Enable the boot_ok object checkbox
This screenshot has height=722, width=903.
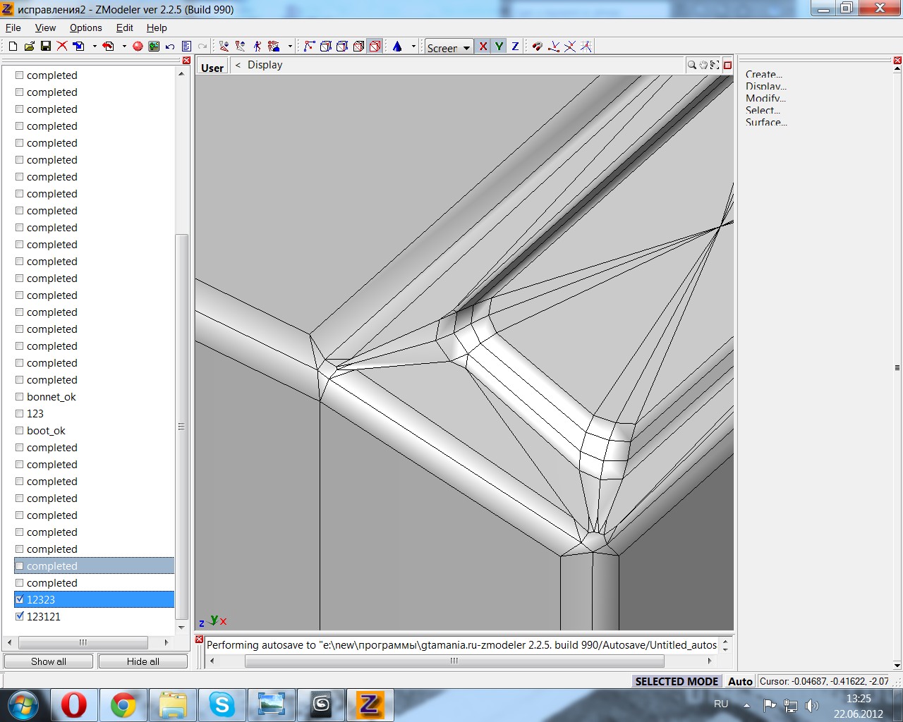20,430
